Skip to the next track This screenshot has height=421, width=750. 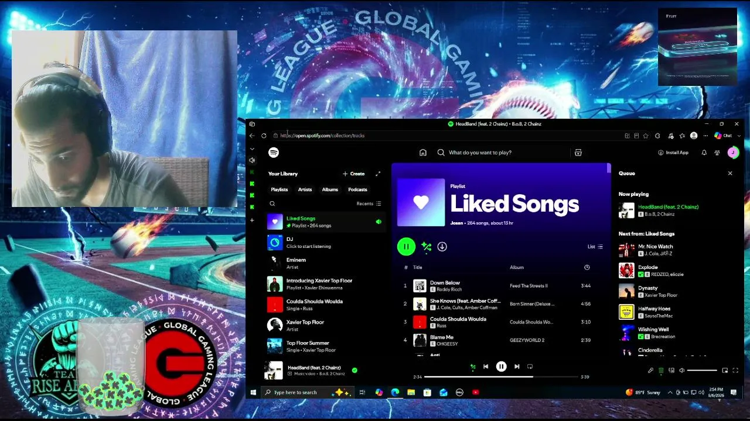tap(517, 367)
